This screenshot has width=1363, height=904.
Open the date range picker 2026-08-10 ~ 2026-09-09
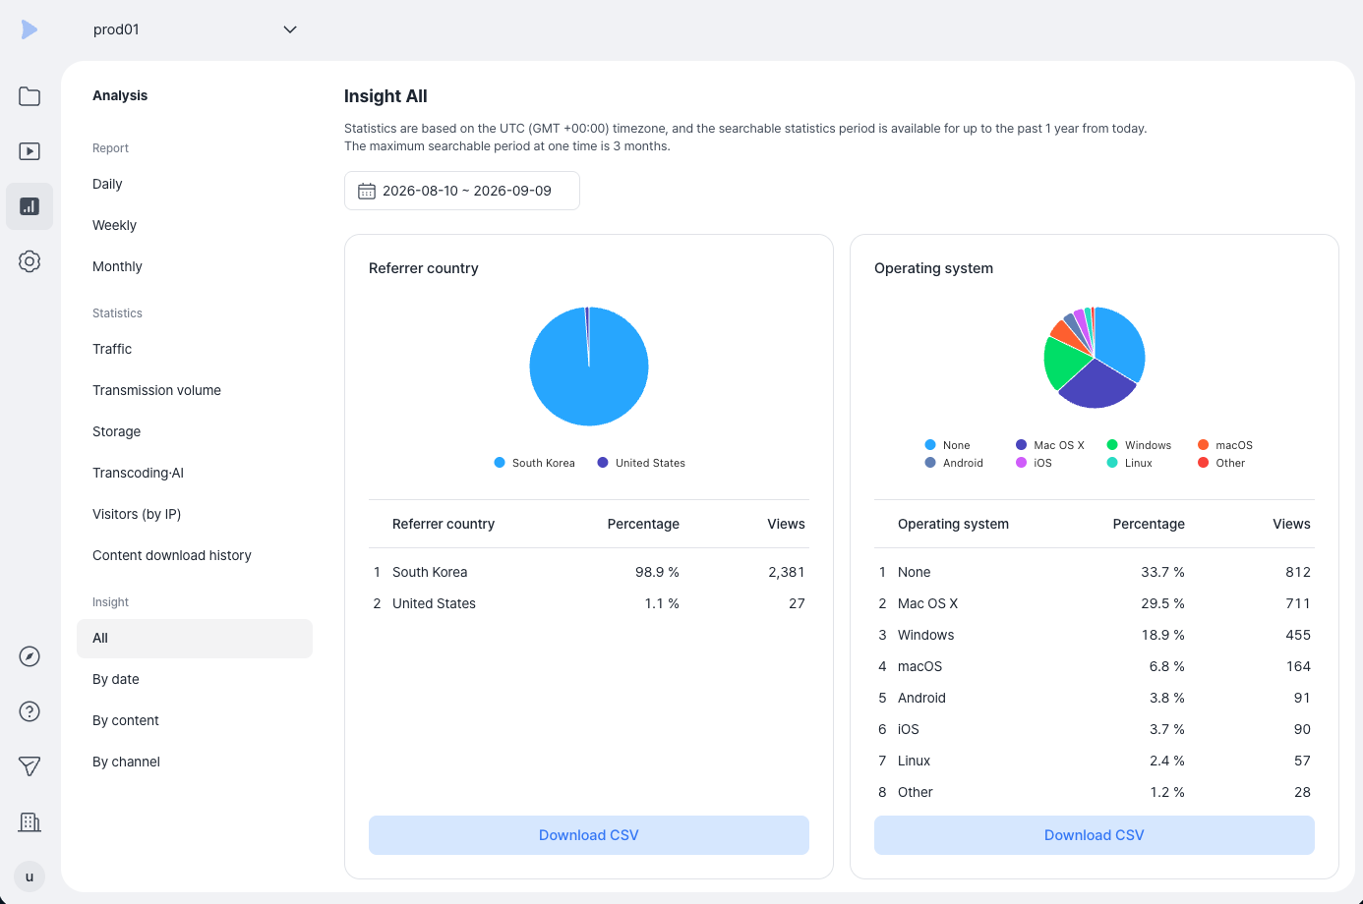click(x=462, y=191)
